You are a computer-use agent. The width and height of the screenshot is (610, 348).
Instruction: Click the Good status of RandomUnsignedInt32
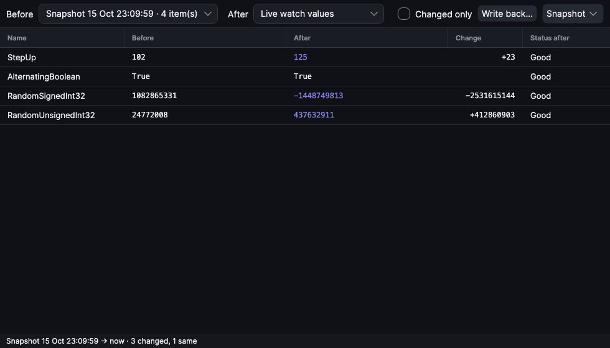(x=540, y=116)
